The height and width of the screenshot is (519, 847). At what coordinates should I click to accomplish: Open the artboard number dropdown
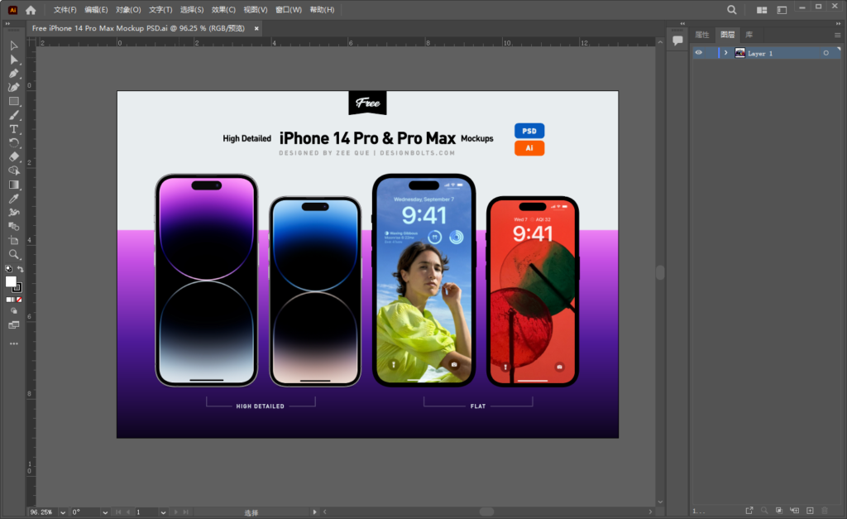coord(163,512)
